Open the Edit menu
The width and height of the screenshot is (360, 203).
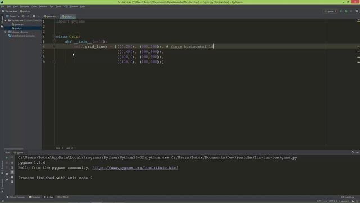click(x=9, y=6)
